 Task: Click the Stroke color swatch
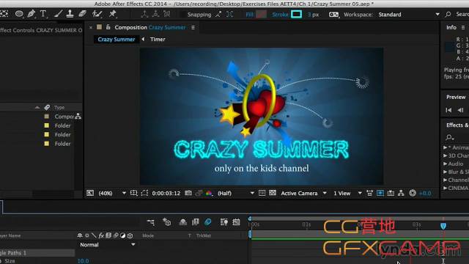[296, 14]
